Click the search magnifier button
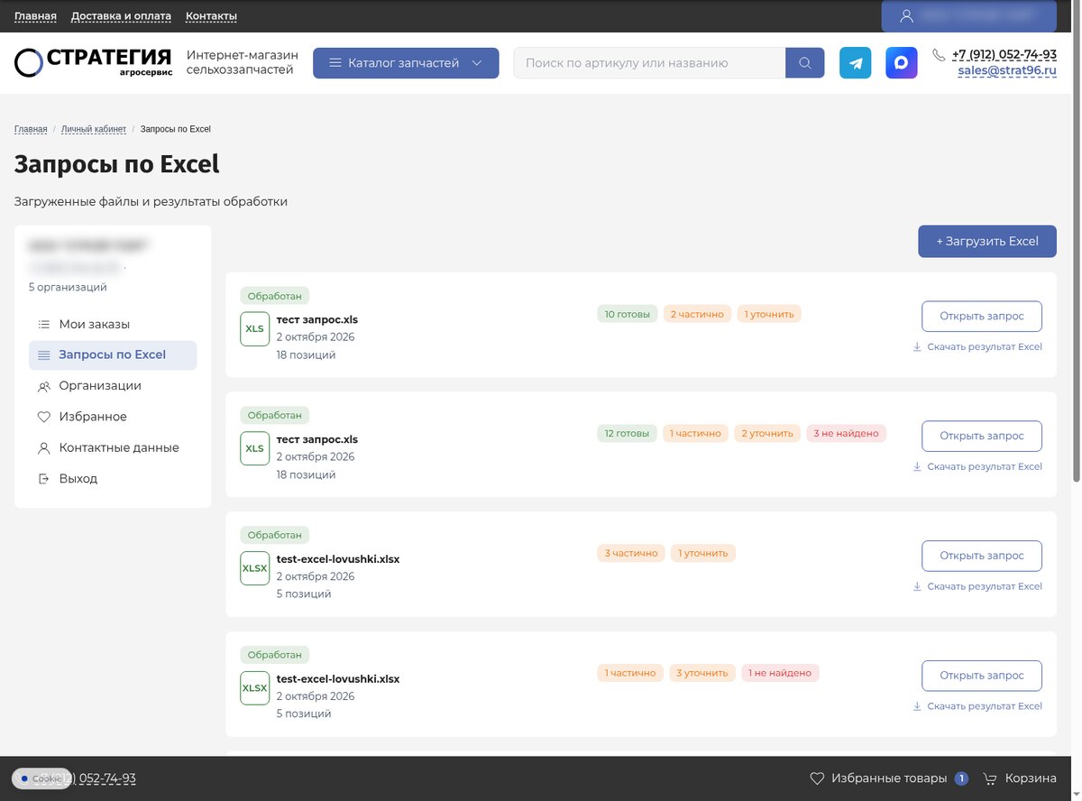 coord(804,63)
